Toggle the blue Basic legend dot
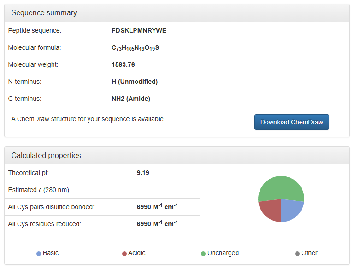Viewport: 355px width, 269px height. point(39,254)
